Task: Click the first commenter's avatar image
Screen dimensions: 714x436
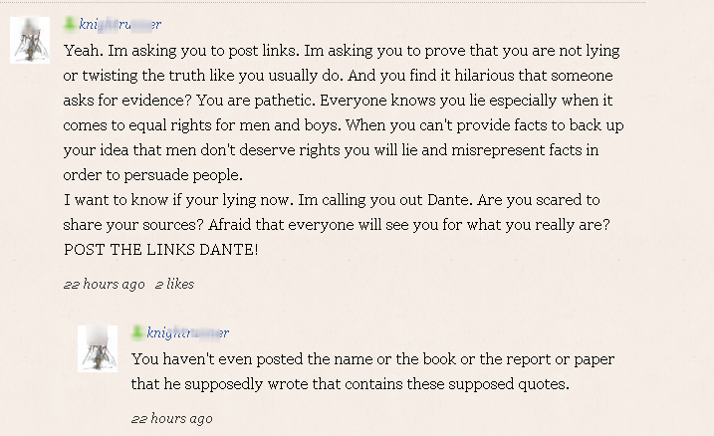Action: (x=30, y=40)
